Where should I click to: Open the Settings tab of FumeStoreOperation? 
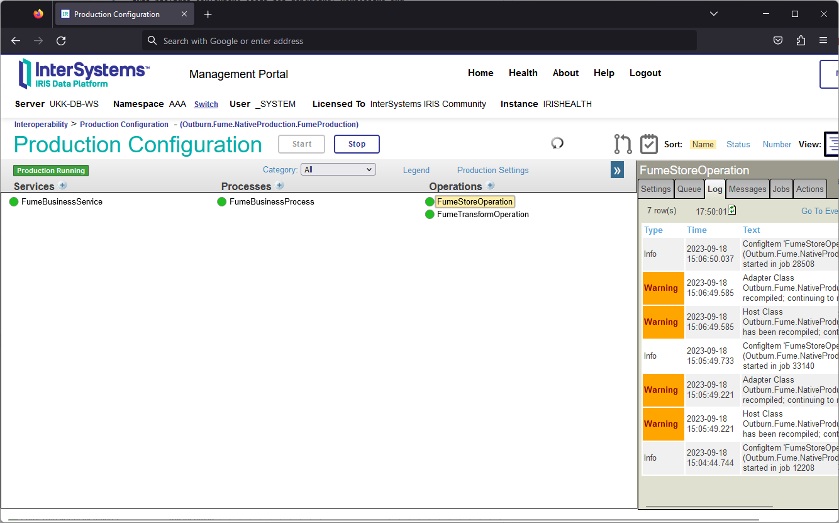click(656, 189)
